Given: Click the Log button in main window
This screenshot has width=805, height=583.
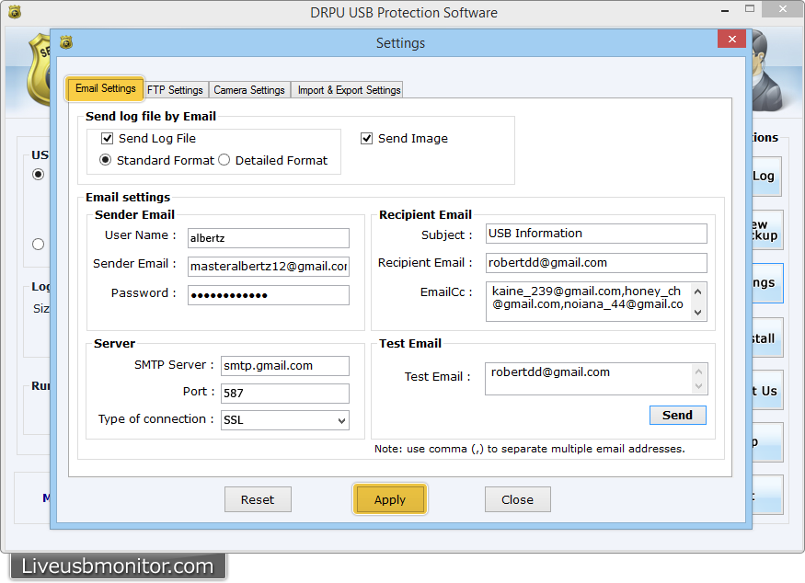Looking at the screenshot, I should click(x=767, y=176).
